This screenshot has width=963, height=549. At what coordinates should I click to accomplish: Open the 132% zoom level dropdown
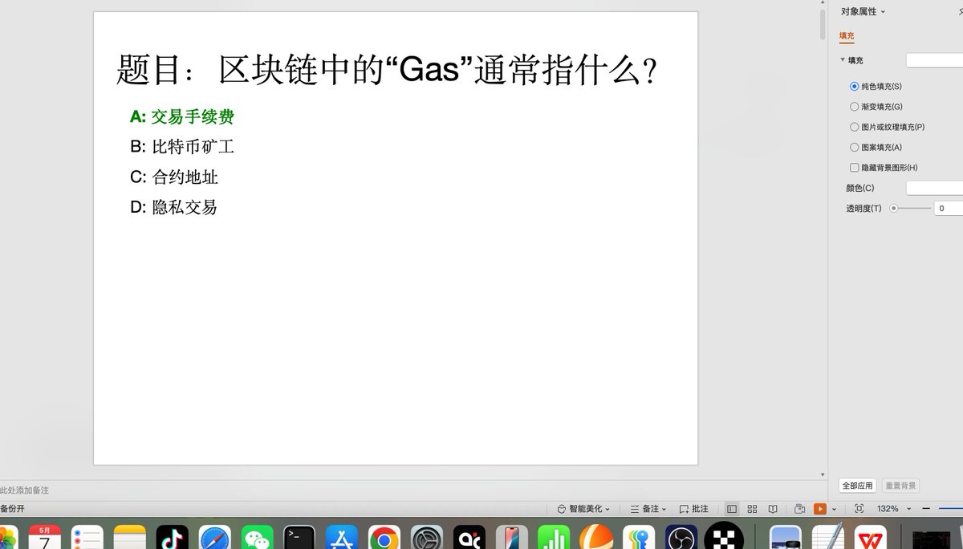[x=908, y=510]
